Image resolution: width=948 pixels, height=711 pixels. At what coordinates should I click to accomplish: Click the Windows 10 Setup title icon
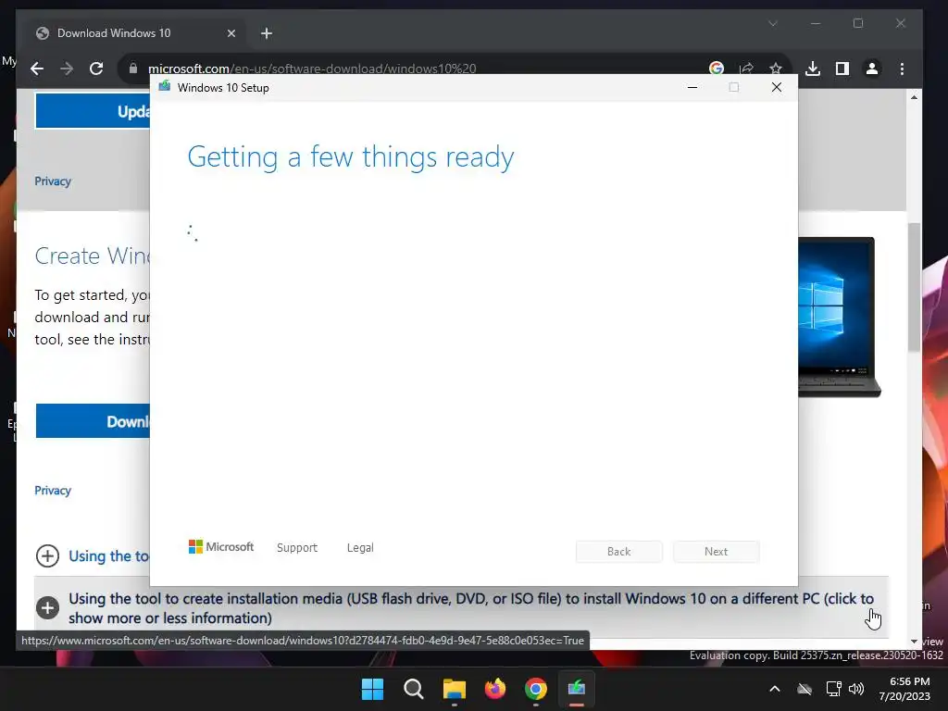click(x=165, y=87)
